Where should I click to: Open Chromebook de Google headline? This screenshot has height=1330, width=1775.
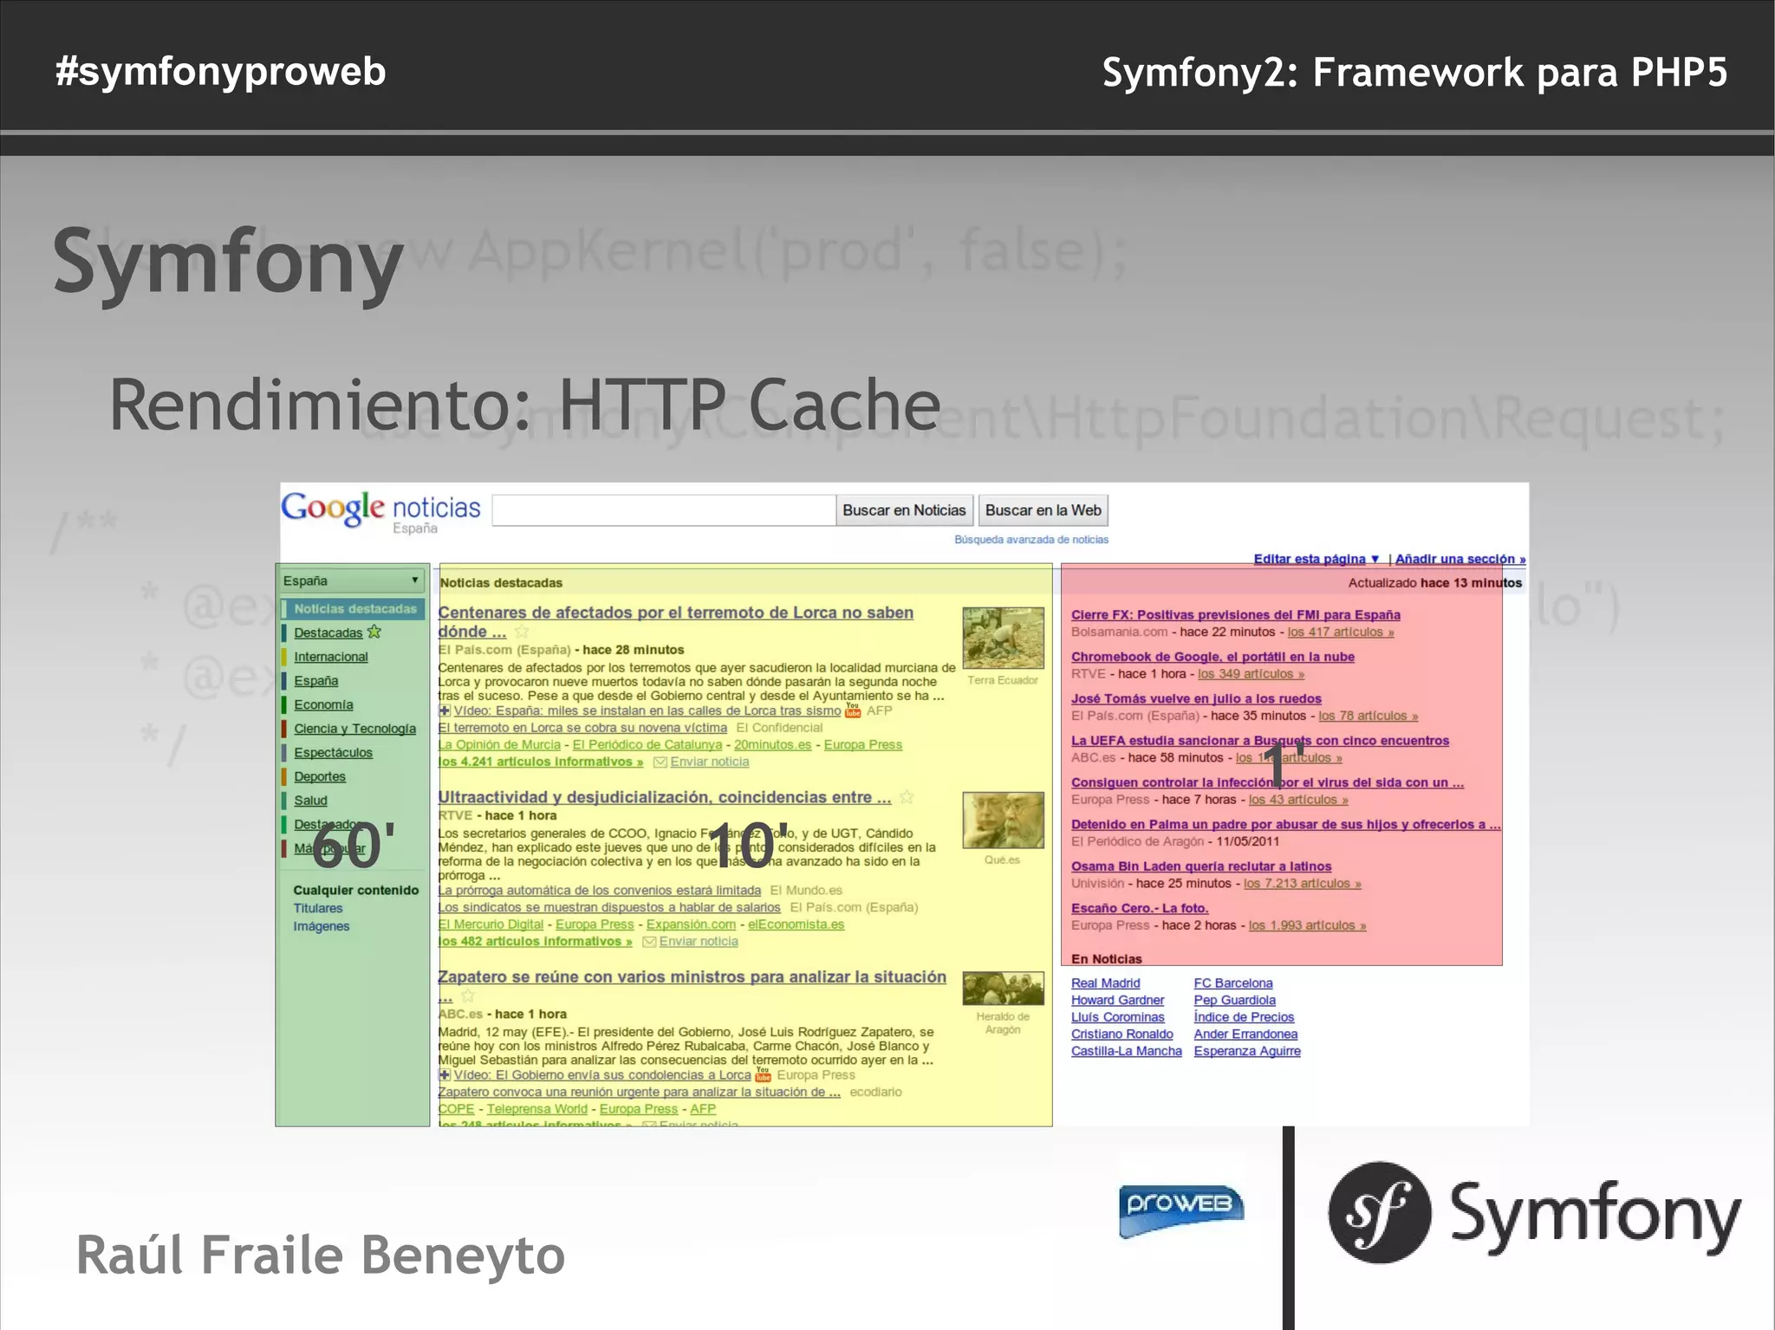pyautogui.click(x=1213, y=657)
